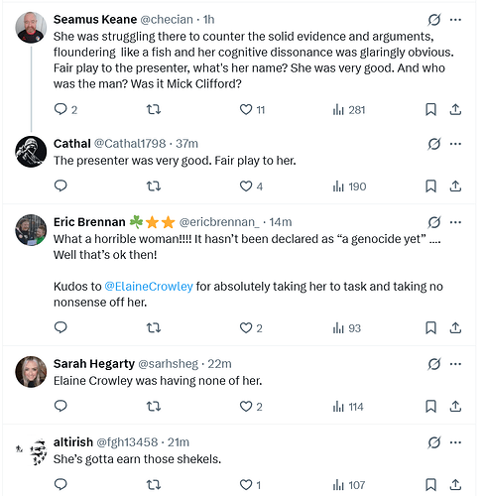Click Grok icon on Sarah Hegarty's tweet
The height and width of the screenshot is (496, 485).
click(x=434, y=364)
